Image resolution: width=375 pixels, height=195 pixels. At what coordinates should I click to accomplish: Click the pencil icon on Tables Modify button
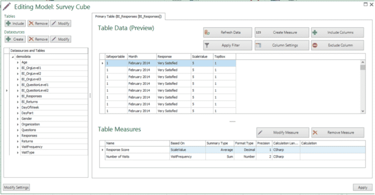pos(54,23)
